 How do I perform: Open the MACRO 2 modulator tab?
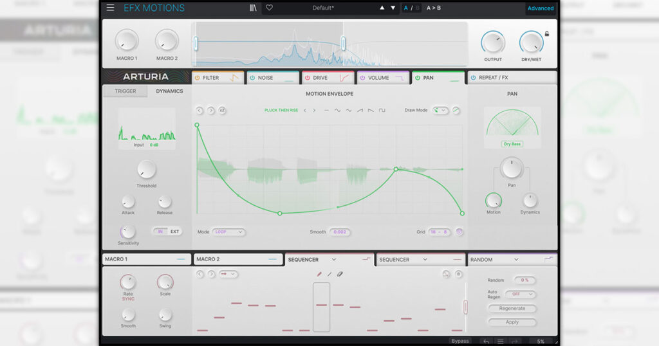click(238, 260)
